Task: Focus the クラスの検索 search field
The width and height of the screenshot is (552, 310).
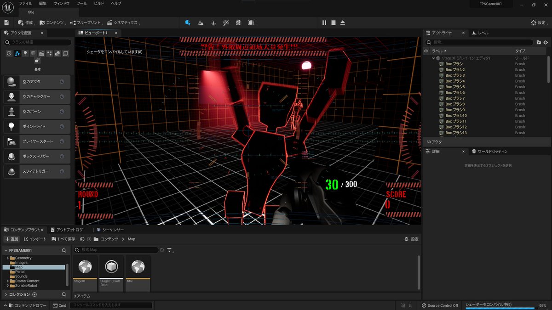Action: point(38,42)
